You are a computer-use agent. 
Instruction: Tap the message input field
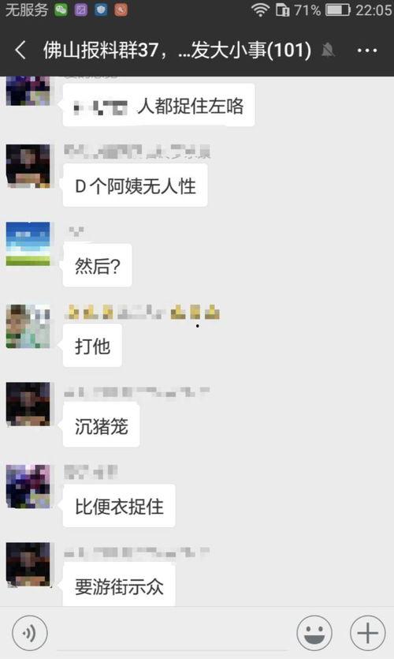pos(172,633)
